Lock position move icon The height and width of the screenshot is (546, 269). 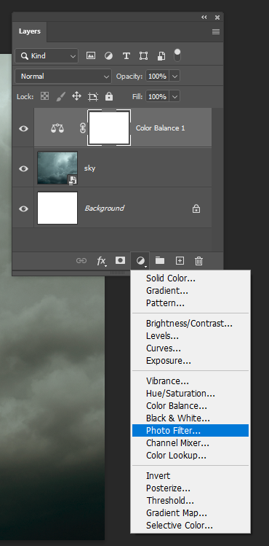click(x=76, y=96)
